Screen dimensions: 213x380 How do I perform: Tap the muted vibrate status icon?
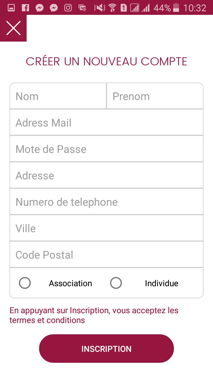pyautogui.click(x=99, y=8)
